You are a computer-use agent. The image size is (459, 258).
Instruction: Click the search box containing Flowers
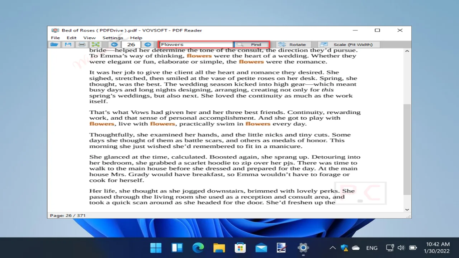pyautogui.click(x=197, y=44)
